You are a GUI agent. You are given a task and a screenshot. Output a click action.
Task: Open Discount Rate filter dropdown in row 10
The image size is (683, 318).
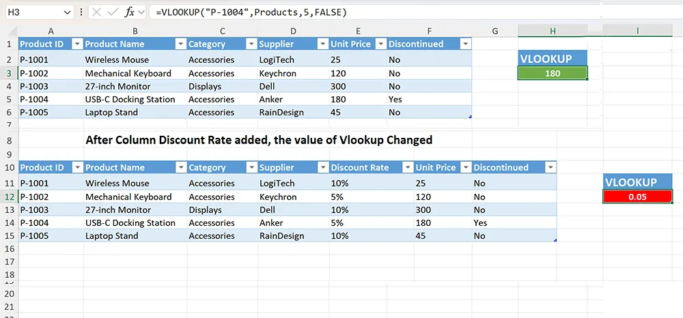[x=406, y=167]
